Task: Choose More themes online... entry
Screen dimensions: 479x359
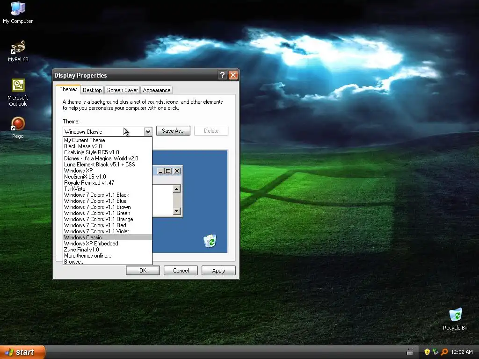Action: [x=107, y=256]
